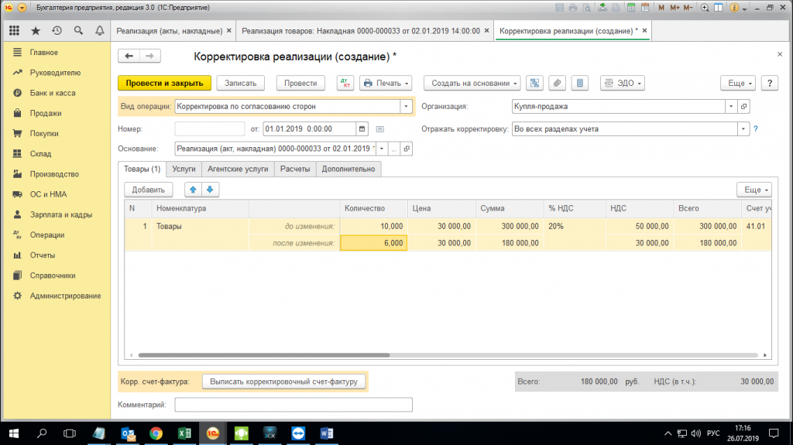Open calendar picker next to date field
The width and height of the screenshot is (793, 445).
[x=362, y=128]
